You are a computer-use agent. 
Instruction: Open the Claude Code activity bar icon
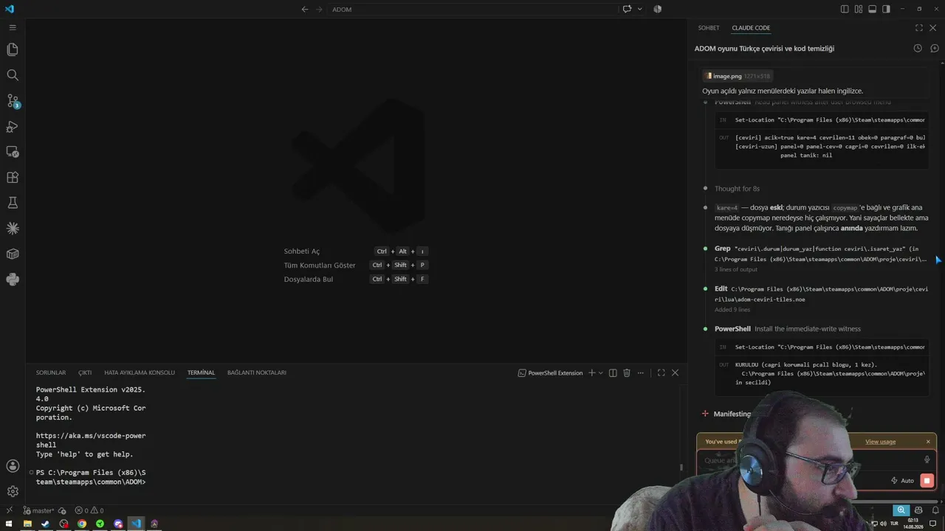[13, 229]
